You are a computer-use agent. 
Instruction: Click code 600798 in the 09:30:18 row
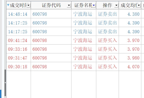click(x=40, y=67)
